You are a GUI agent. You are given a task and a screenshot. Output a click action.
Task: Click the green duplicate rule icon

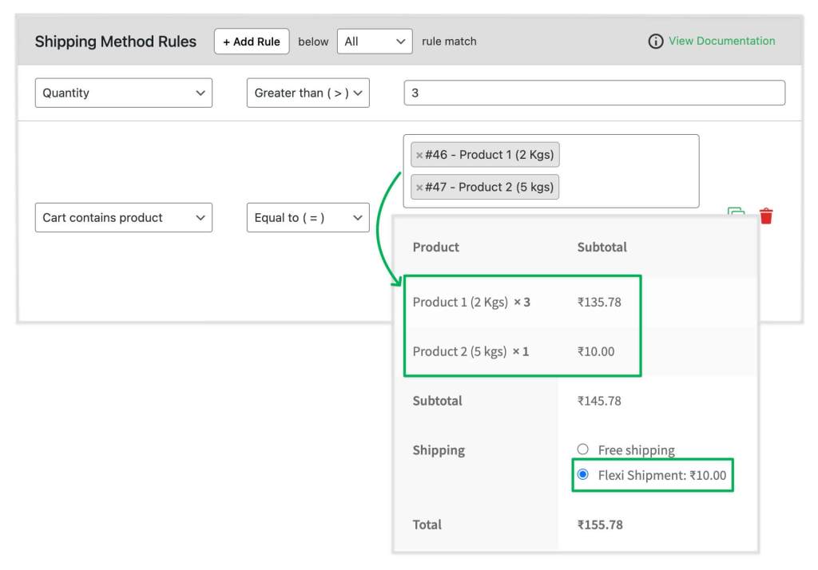click(x=736, y=212)
